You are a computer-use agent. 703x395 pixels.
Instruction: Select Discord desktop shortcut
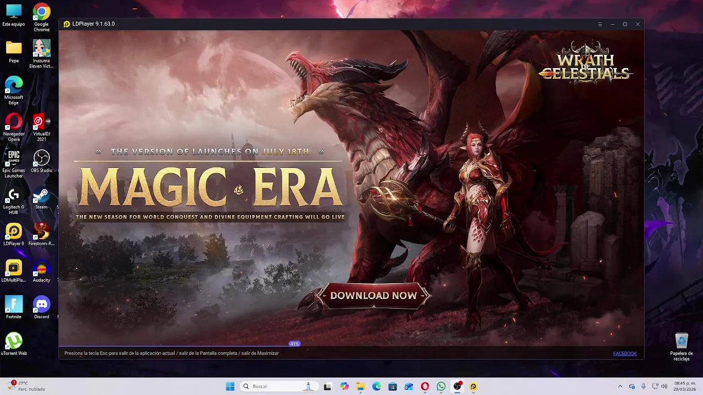42,308
